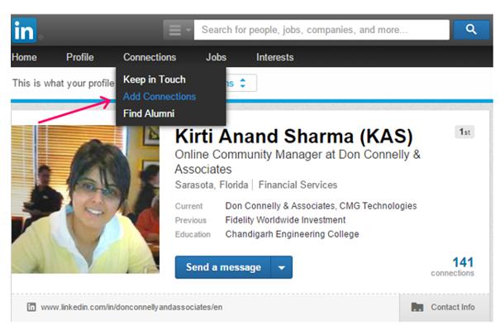Select Find Alumni in the Connections menu
This screenshot has width=500, height=331.
coord(149,113)
